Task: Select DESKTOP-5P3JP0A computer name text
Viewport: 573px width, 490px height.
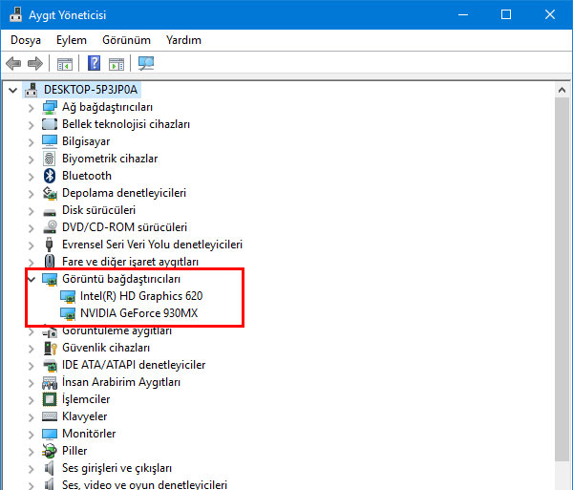Action: click(x=91, y=90)
